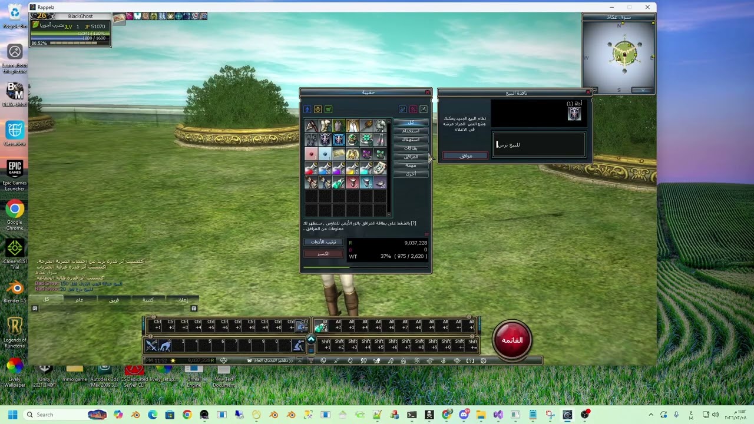Click the blue mana bar in character panel

click(70, 38)
